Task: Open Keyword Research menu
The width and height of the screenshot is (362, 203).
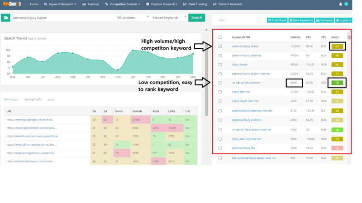Action: [60, 4]
